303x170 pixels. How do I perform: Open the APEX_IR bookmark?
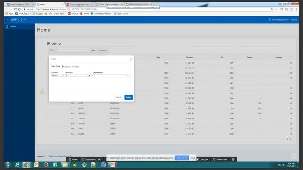coord(73,14)
